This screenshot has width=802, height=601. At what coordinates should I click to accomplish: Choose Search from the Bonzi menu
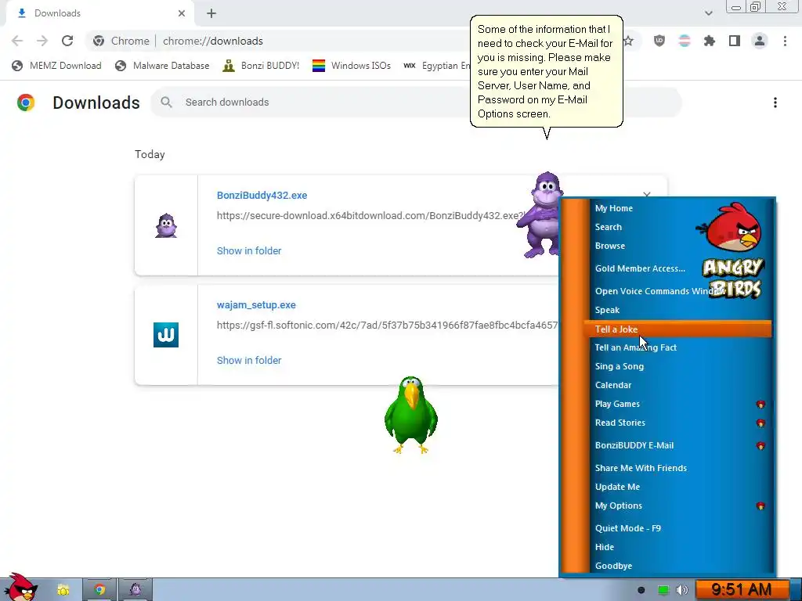(x=608, y=227)
